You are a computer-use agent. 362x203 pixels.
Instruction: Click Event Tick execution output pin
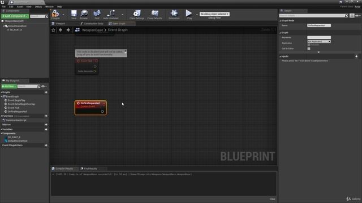[95, 67]
